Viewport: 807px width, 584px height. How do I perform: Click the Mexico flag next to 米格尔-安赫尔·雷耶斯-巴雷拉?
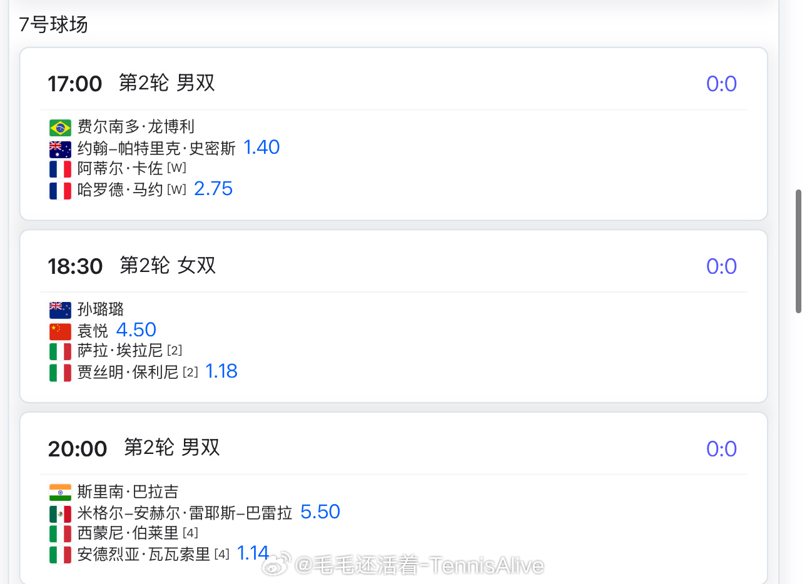coord(60,514)
